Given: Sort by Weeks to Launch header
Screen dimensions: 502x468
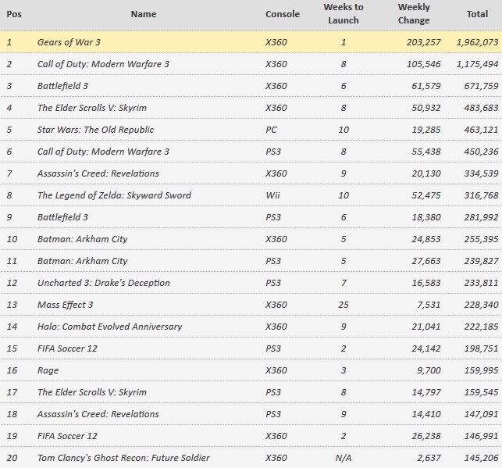Looking at the screenshot, I should pos(343,13).
